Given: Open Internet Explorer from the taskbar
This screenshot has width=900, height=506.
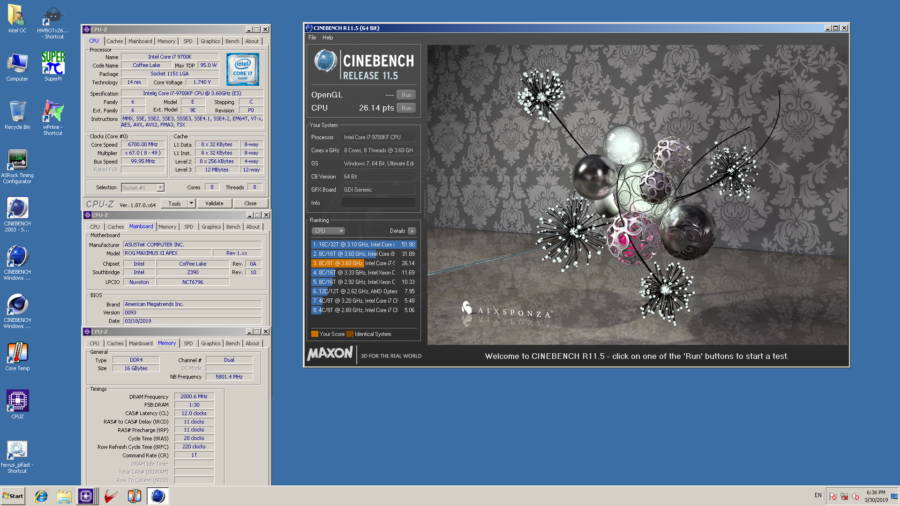Looking at the screenshot, I should point(41,496).
